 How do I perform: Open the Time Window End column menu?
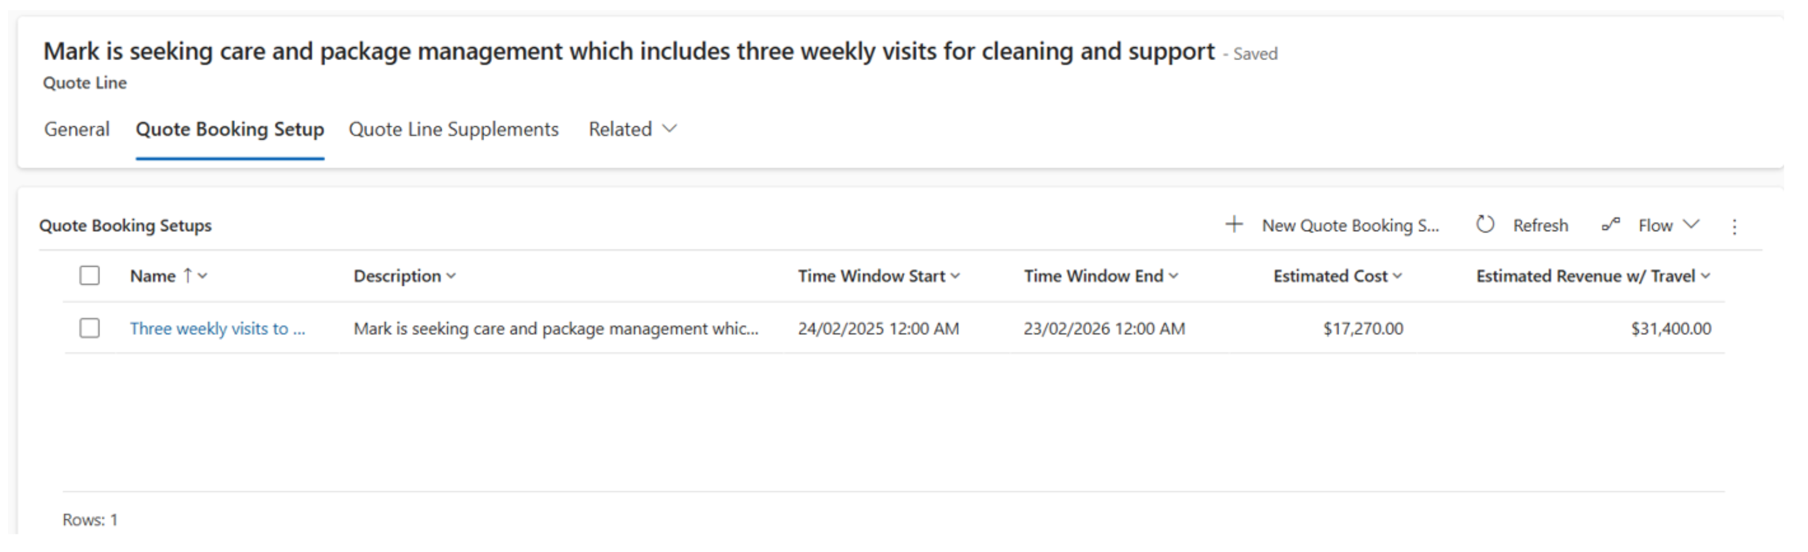1173,277
